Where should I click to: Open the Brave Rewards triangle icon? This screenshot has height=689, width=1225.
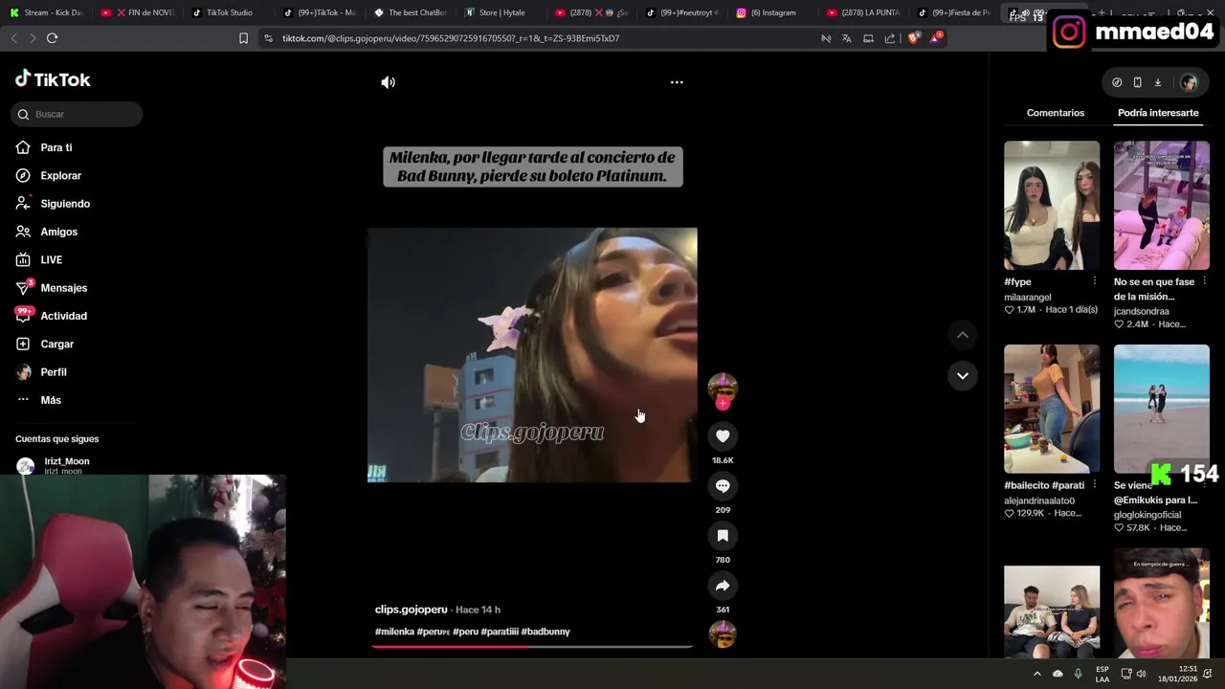tap(935, 38)
